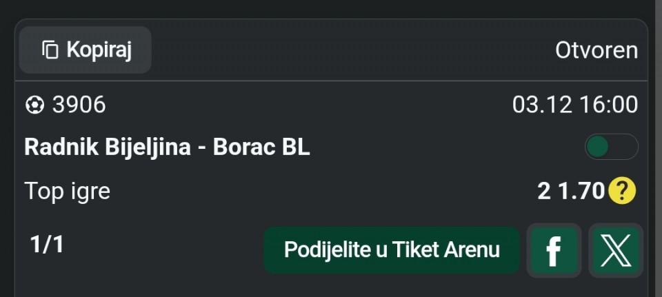Share the ticket on X
This screenshot has width=662, height=297.
click(616, 249)
